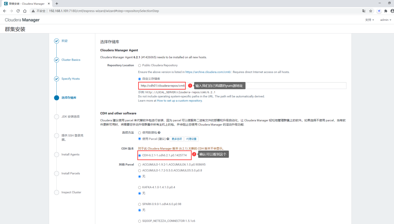The image size is (394, 224).
Task: Click the browser forward arrow
Action: tap(12, 11)
